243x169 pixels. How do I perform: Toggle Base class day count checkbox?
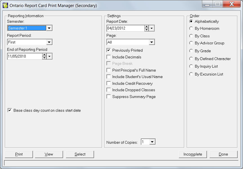10,110
